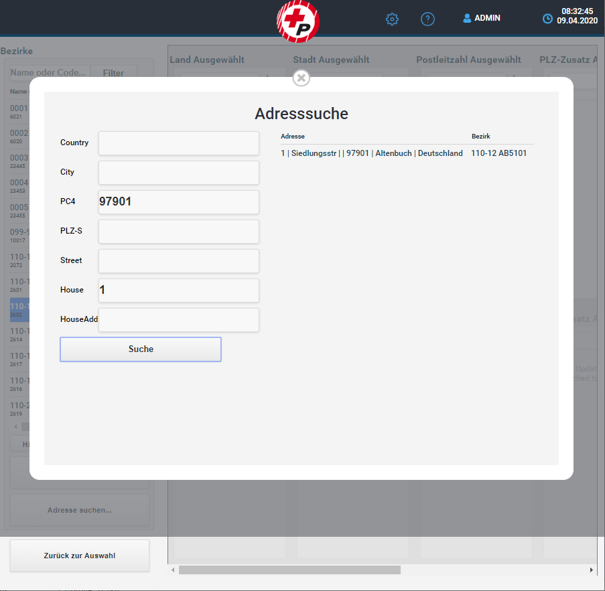
Task: Focus the HouseAdd input field
Action: (x=178, y=320)
